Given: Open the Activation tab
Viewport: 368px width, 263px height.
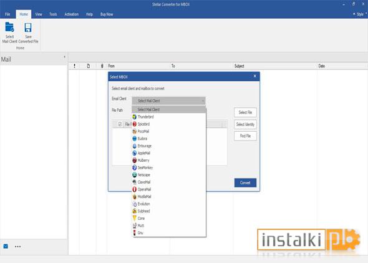Looking at the screenshot, I should click(x=72, y=14).
